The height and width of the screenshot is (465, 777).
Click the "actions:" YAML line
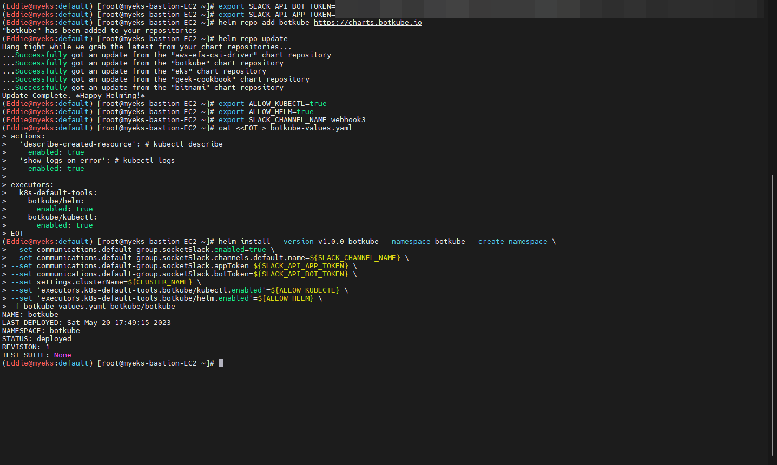click(28, 136)
